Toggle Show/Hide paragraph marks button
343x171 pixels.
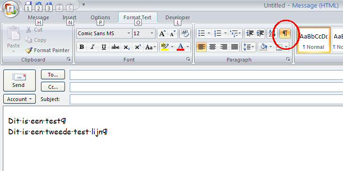point(285,33)
